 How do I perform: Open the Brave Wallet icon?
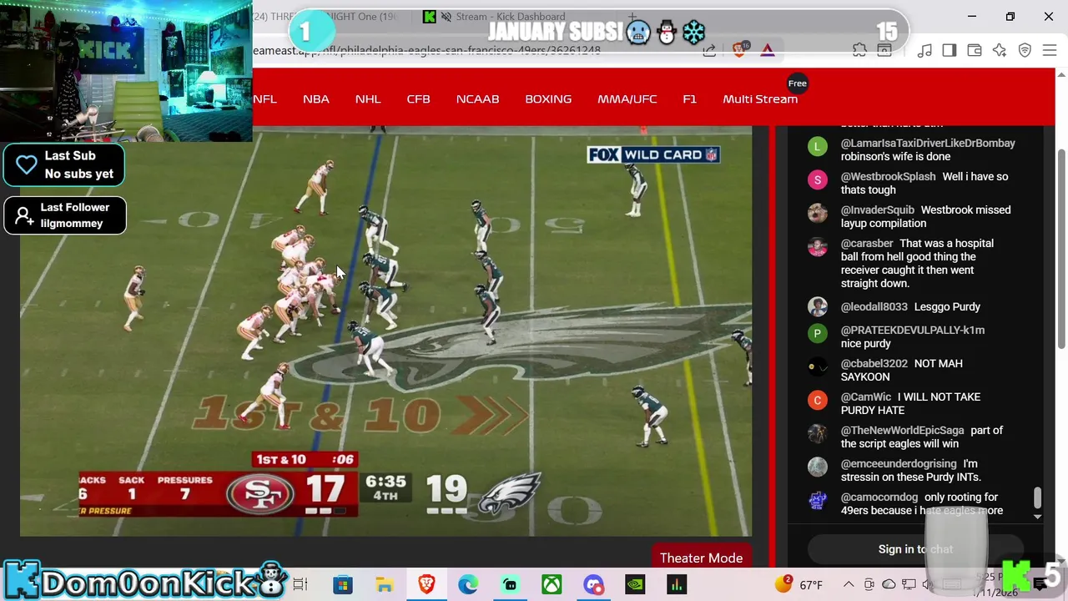[x=975, y=51]
